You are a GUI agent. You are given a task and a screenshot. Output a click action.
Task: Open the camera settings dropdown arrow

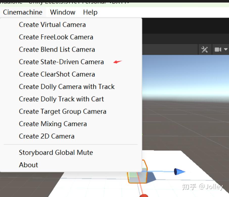[x=225, y=50]
